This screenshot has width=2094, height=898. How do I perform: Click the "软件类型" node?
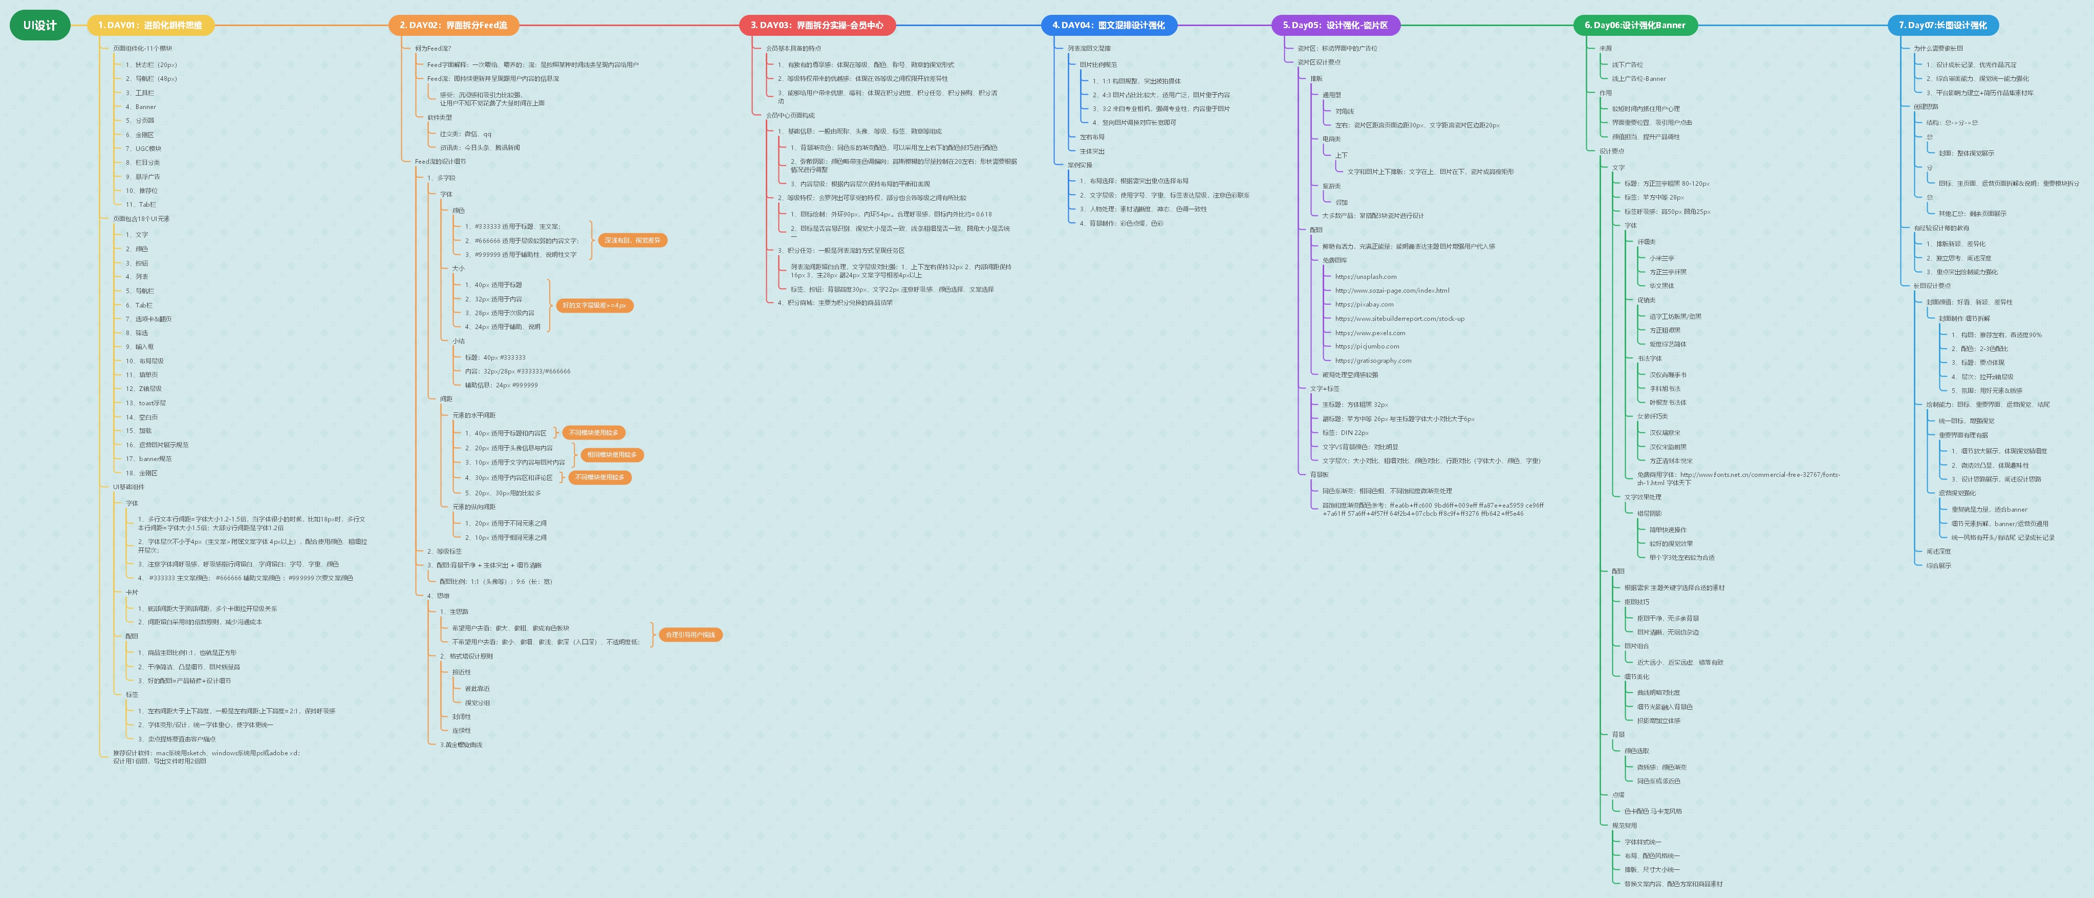pos(439,118)
